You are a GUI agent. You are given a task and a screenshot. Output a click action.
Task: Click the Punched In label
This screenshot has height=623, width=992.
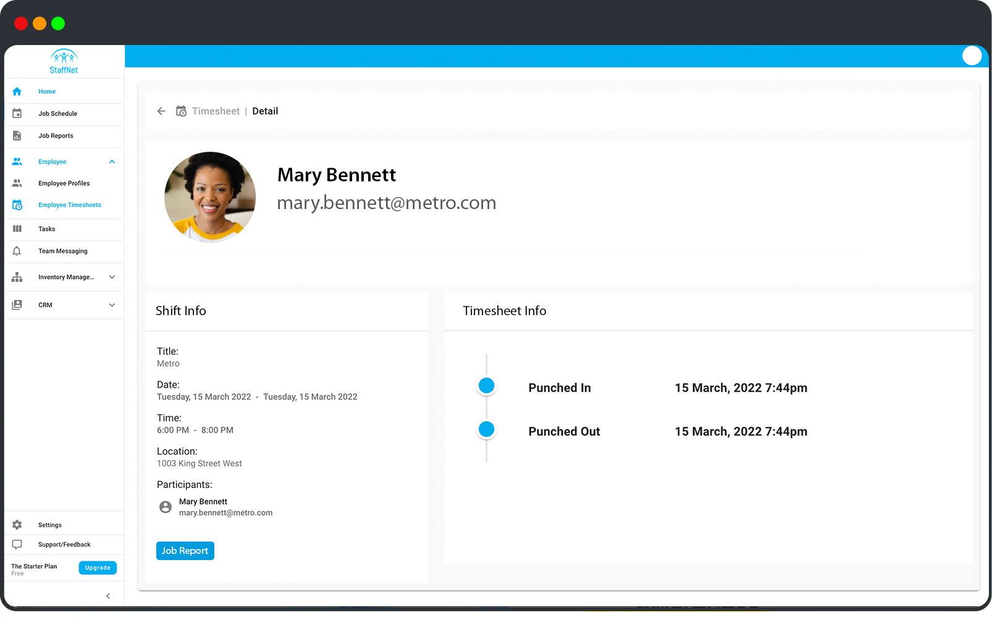coord(560,387)
